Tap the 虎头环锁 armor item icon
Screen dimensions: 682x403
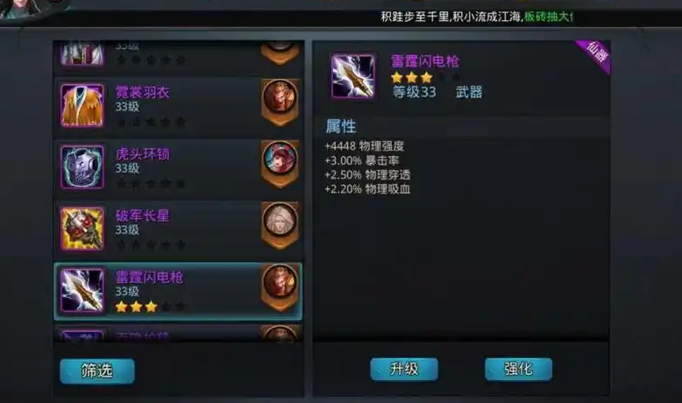point(82,167)
